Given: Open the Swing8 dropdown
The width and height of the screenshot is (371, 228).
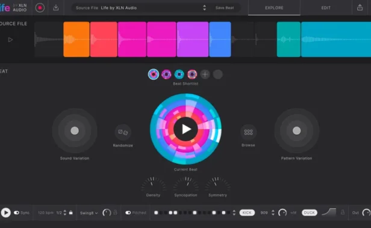Looking at the screenshot, I should [89, 213].
